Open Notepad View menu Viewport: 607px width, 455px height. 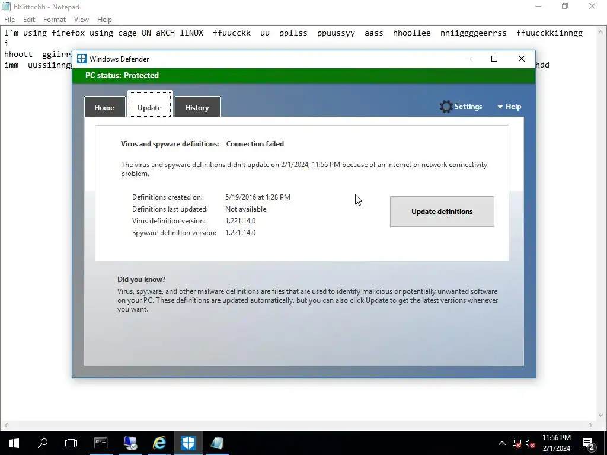click(x=81, y=20)
